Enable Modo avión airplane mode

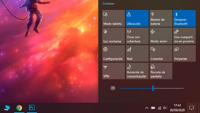tap(161, 36)
